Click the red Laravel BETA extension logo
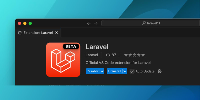This screenshot has width=200, height=100. [63, 59]
